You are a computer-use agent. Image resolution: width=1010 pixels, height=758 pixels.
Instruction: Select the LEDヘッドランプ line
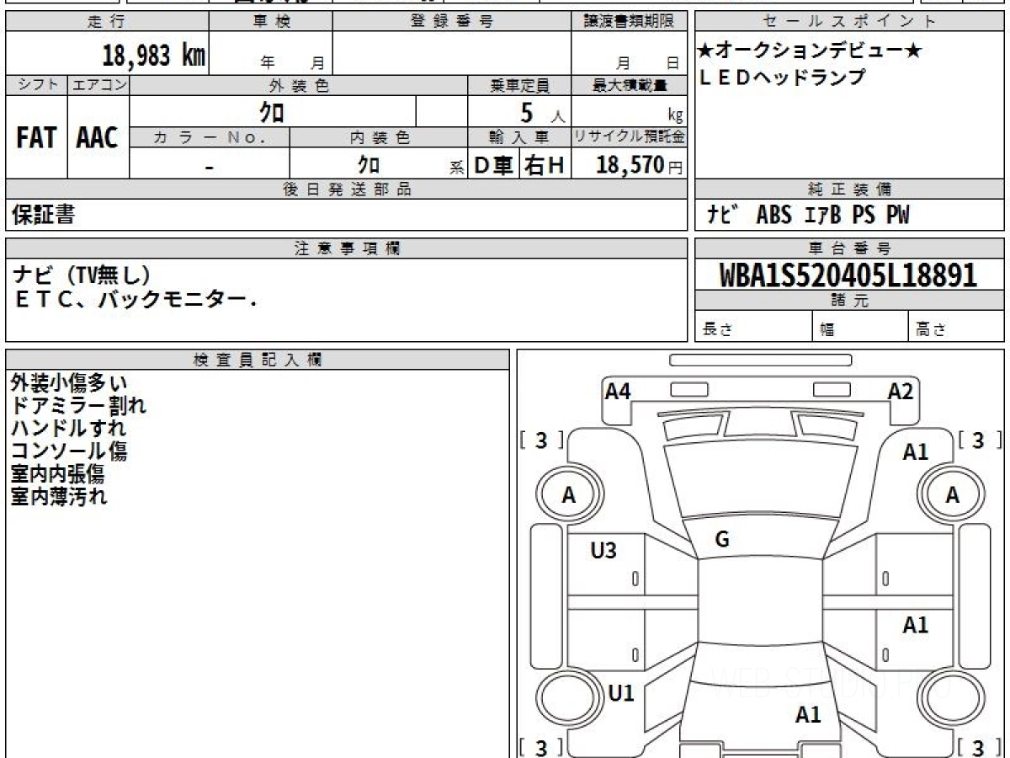coord(783,77)
